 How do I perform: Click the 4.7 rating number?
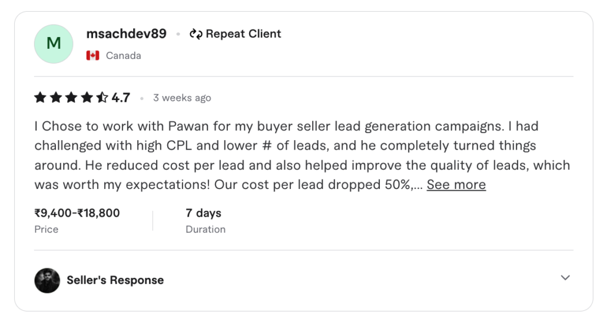click(x=121, y=98)
